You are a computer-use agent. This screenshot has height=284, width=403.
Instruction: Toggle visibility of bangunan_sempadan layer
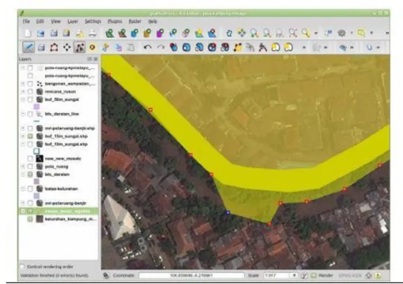30,84
